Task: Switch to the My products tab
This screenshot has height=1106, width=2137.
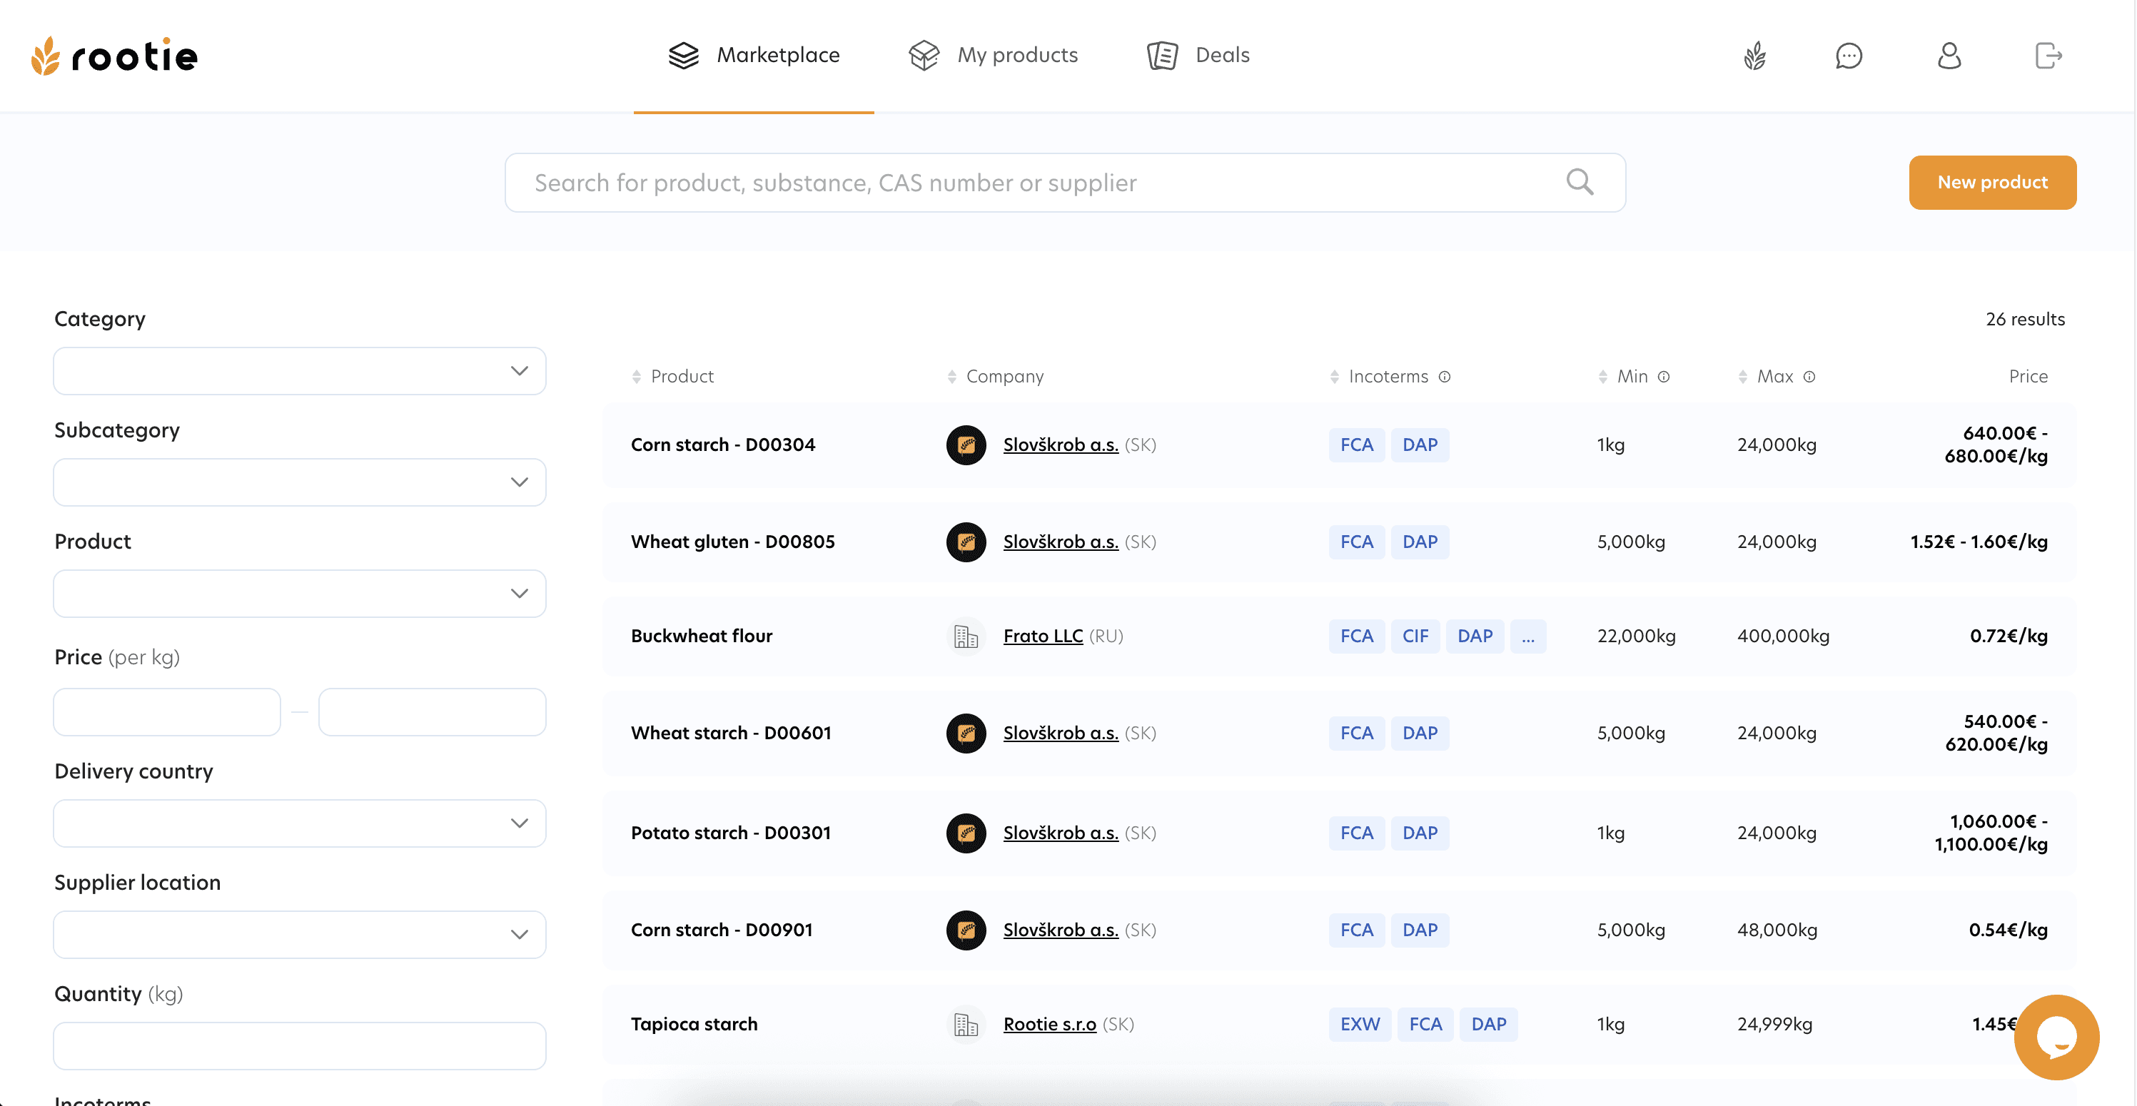Action: 992,56
